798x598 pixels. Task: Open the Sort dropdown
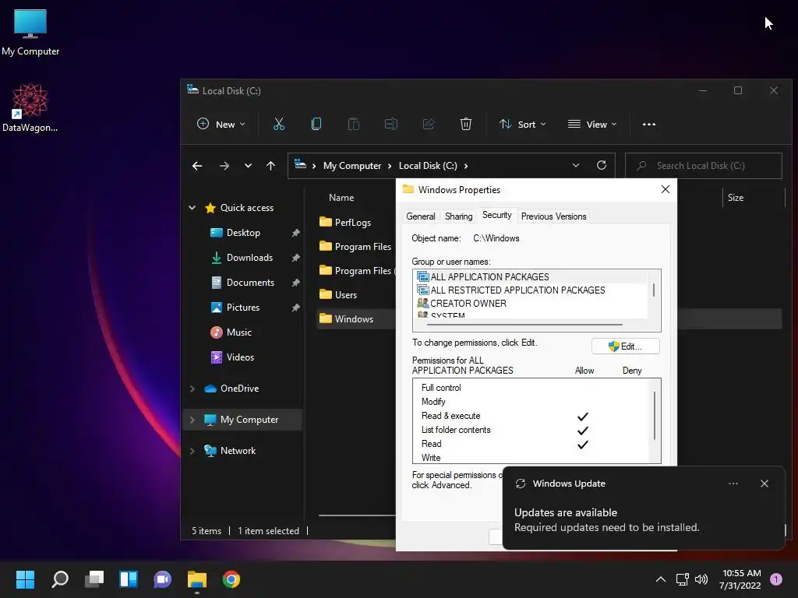[523, 124]
